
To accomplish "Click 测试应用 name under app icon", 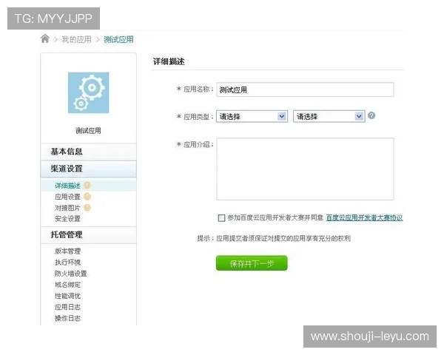I will (x=88, y=131).
